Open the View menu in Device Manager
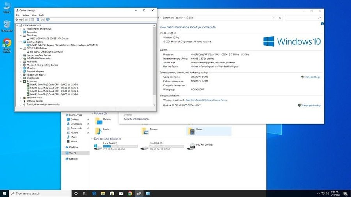This screenshot has width=351, height=197. click(x=34, y=15)
